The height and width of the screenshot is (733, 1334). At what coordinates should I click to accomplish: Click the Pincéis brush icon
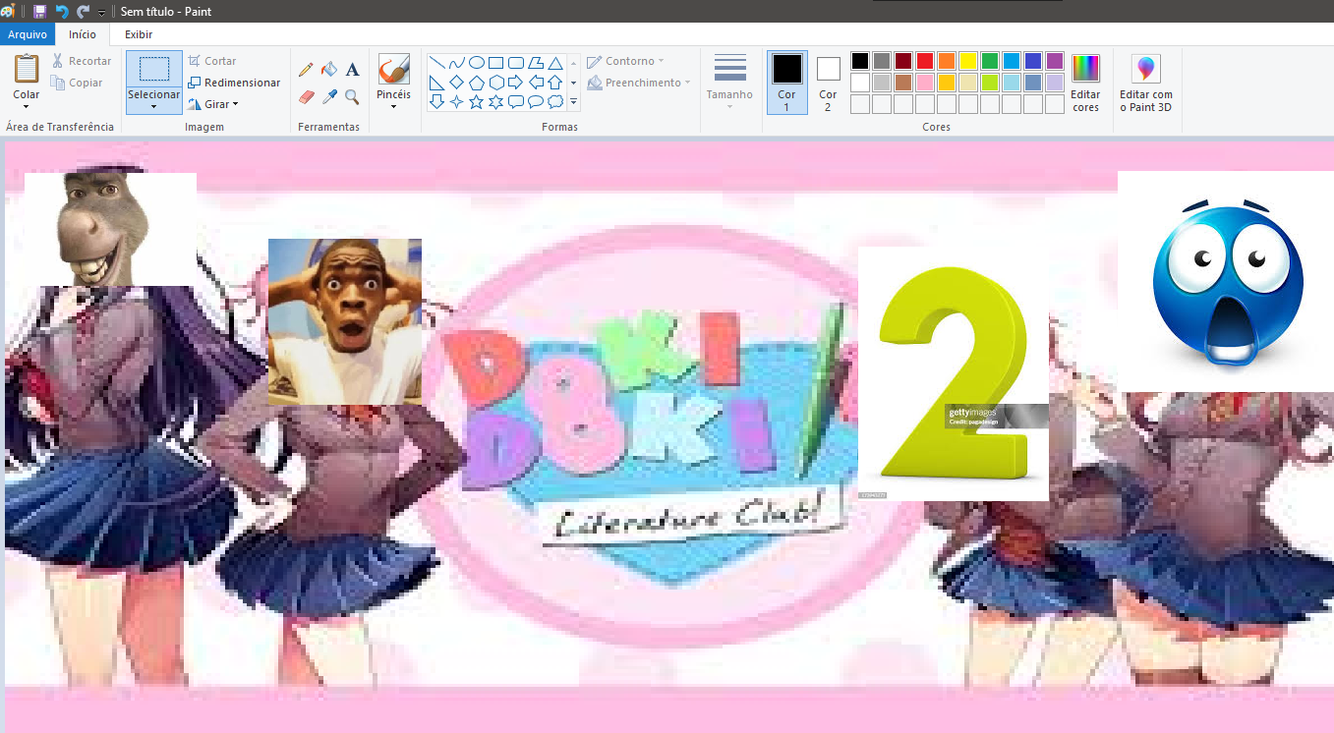pos(393,69)
